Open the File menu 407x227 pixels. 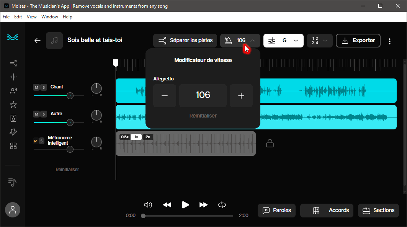tap(6, 17)
